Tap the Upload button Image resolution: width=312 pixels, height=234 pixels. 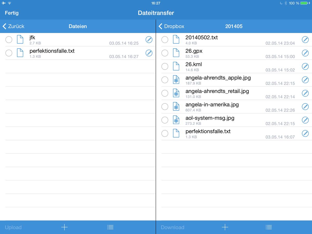point(13,227)
